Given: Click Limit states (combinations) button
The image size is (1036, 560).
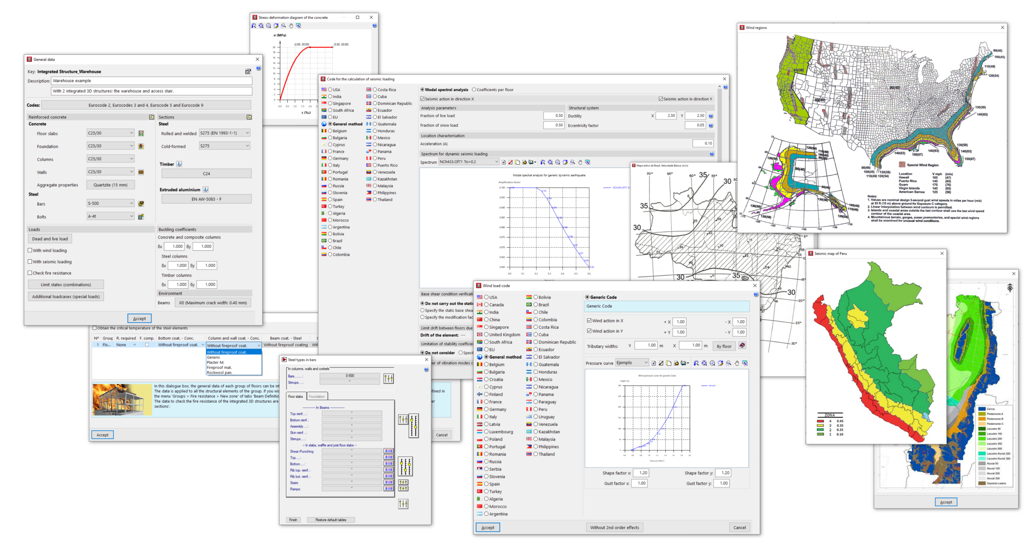Looking at the screenshot, I should [x=66, y=285].
